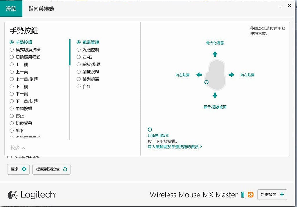Click the up arrow for 最大化視窗 gesture
The image size is (297, 207).
[x=215, y=54]
